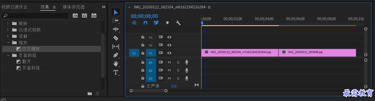Mute track A1

tap(169, 62)
